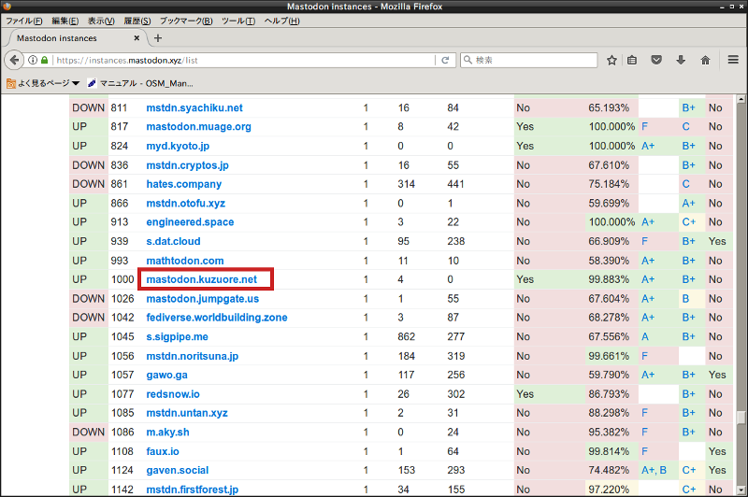Bookmark this page with the star icon
Viewport: 748px width, 497px height.
click(x=611, y=60)
